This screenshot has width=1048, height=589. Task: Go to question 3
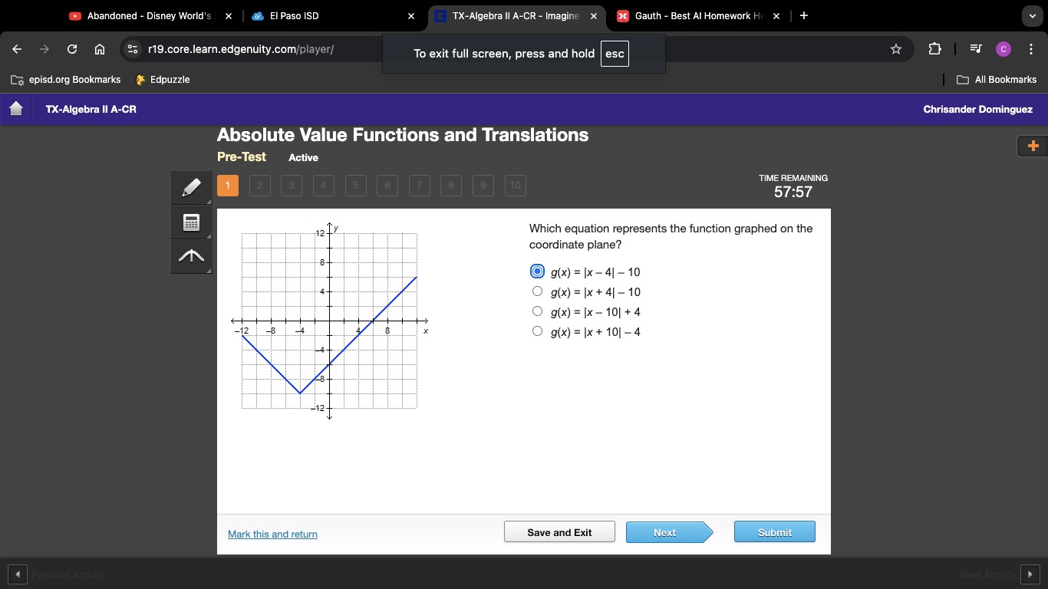(292, 186)
